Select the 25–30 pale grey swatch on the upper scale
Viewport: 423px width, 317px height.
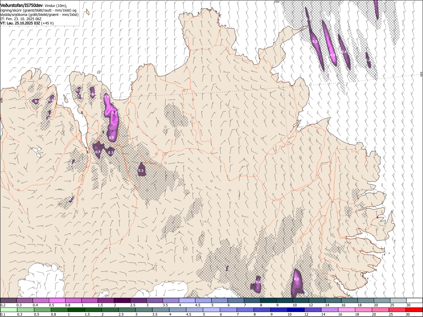click(399, 300)
